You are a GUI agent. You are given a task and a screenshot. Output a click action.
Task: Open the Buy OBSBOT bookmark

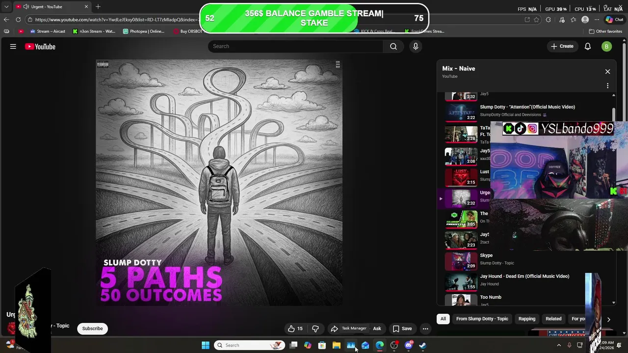click(x=188, y=31)
